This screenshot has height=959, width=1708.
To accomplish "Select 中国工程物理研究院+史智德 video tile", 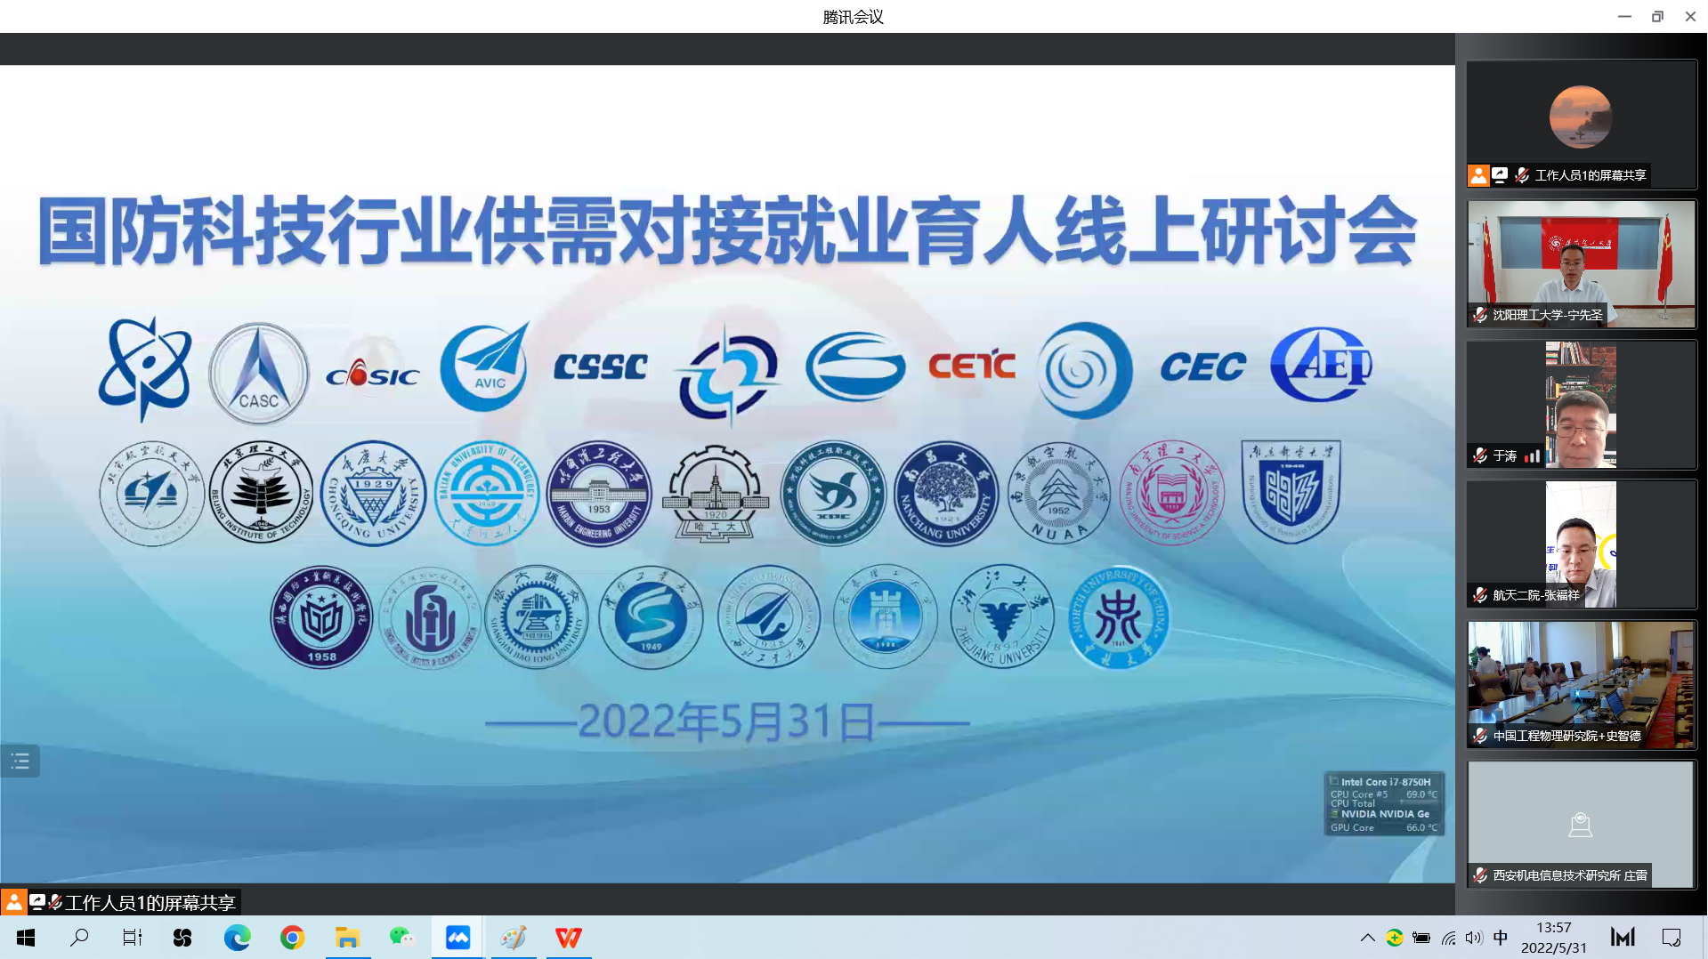I will click(x=1581, y=684).
